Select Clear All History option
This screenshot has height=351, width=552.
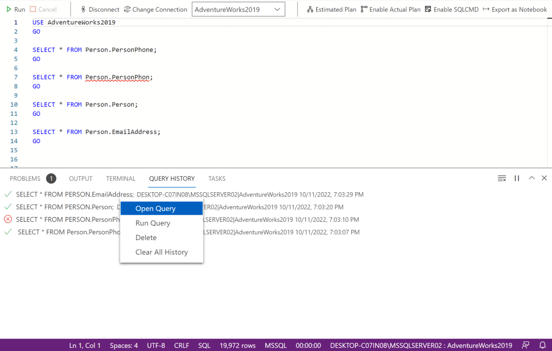click(161, 252)
